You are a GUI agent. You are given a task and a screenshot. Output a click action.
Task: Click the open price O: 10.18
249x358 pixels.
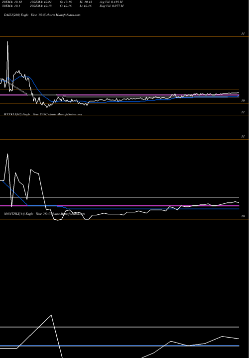(x=66, y=2)
